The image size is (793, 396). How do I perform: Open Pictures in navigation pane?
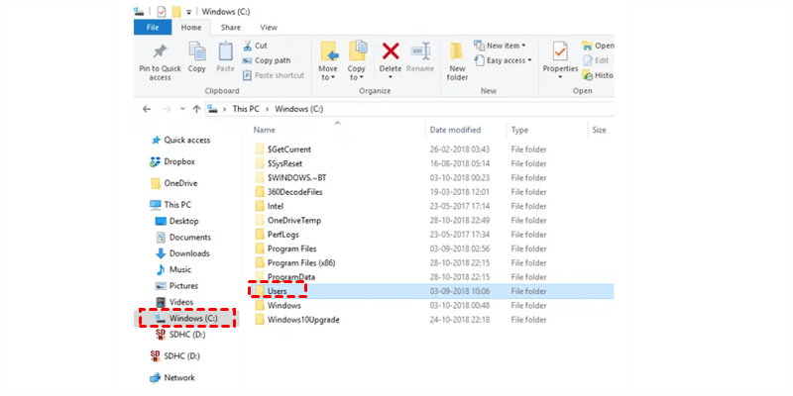tap(176, 285)
